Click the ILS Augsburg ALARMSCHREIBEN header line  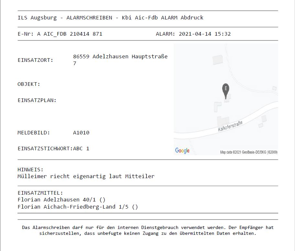(x=110, y=17)
